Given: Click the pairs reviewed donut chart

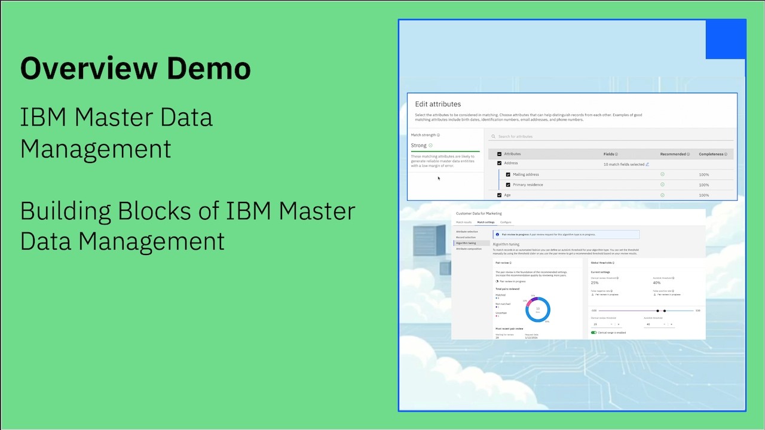Looking at the screenshot, I should point(538,309).
